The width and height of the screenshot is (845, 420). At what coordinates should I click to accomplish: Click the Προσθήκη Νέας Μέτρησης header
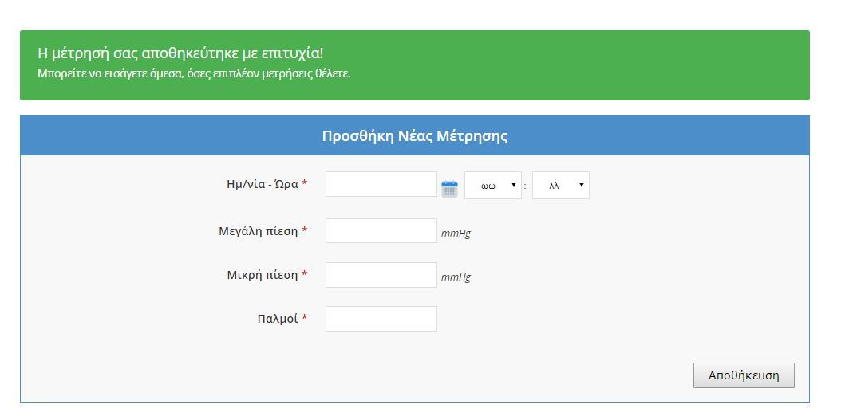point(414,135)
